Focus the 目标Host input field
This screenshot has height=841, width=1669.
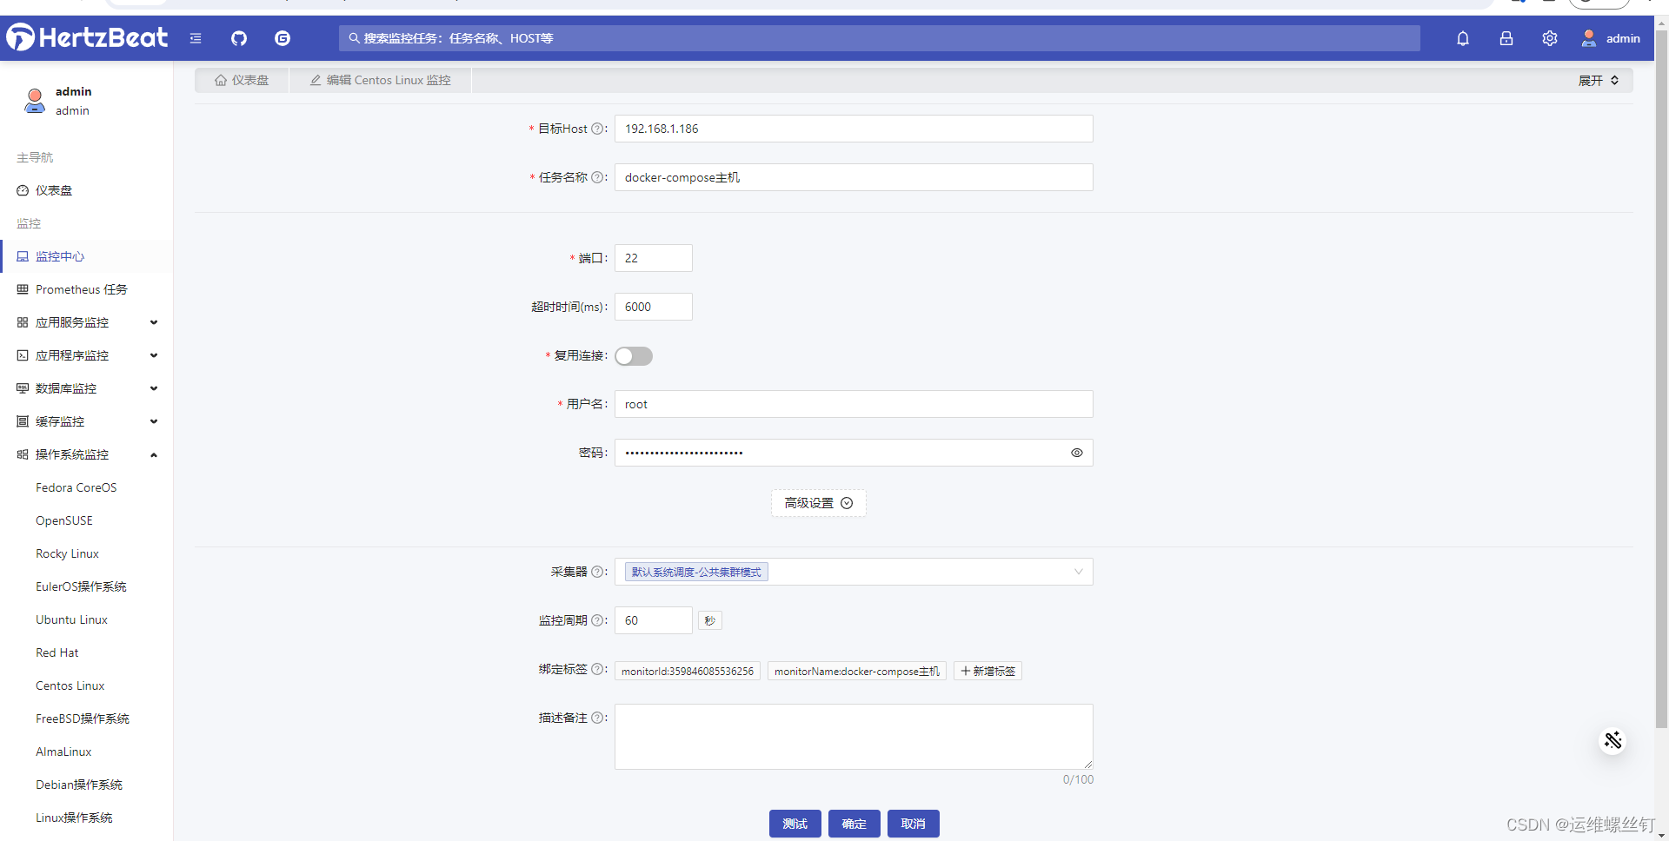click(854, 129)
